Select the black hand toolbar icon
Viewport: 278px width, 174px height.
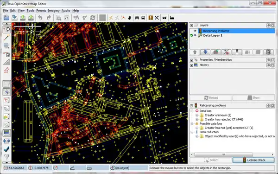click(130, 18)
